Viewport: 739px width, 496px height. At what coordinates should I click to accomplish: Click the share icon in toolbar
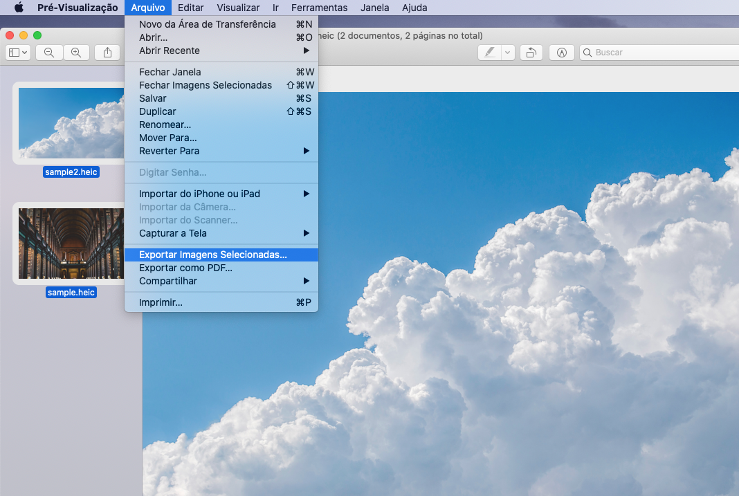click(107, 53)
